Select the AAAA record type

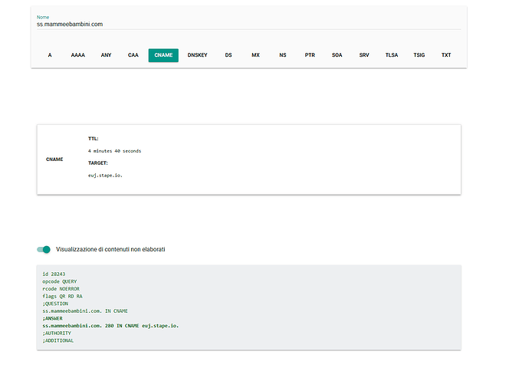pos(77,55)
